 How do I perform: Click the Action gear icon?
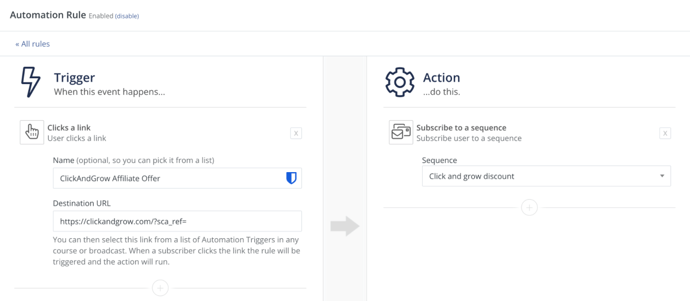click(x=399, y=82)
